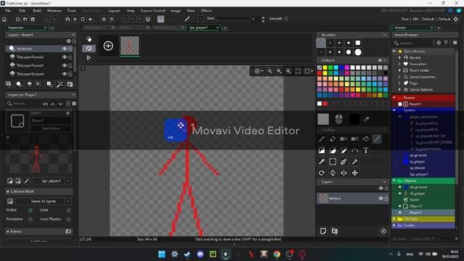464x261 pixels.
Task: Select the Pencil tool in the Toolbox
Action: point(322,139)
